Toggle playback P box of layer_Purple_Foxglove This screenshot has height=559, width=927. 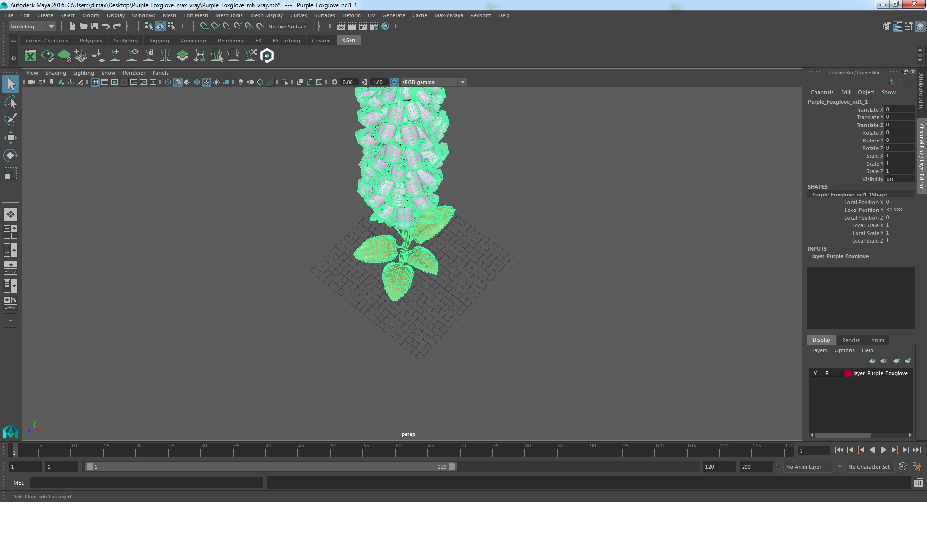[x=827, y=373]
